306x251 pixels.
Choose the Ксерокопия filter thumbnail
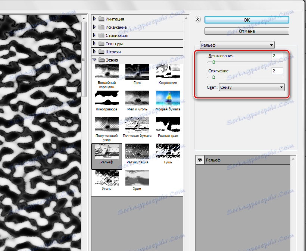tap(168, 72)
